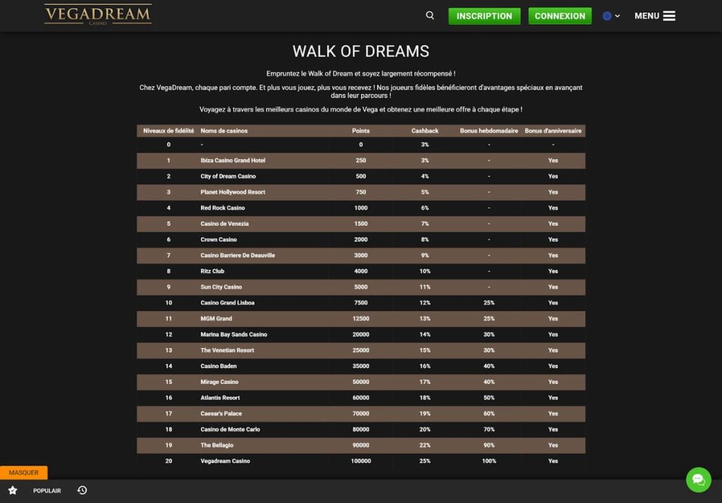Click the 'Casino de Venezia' cell
Image resolution: width=722 pixels, height=503 pixels.
[224, 223]
